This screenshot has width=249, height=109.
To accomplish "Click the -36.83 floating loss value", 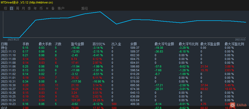I will [159, 51].
